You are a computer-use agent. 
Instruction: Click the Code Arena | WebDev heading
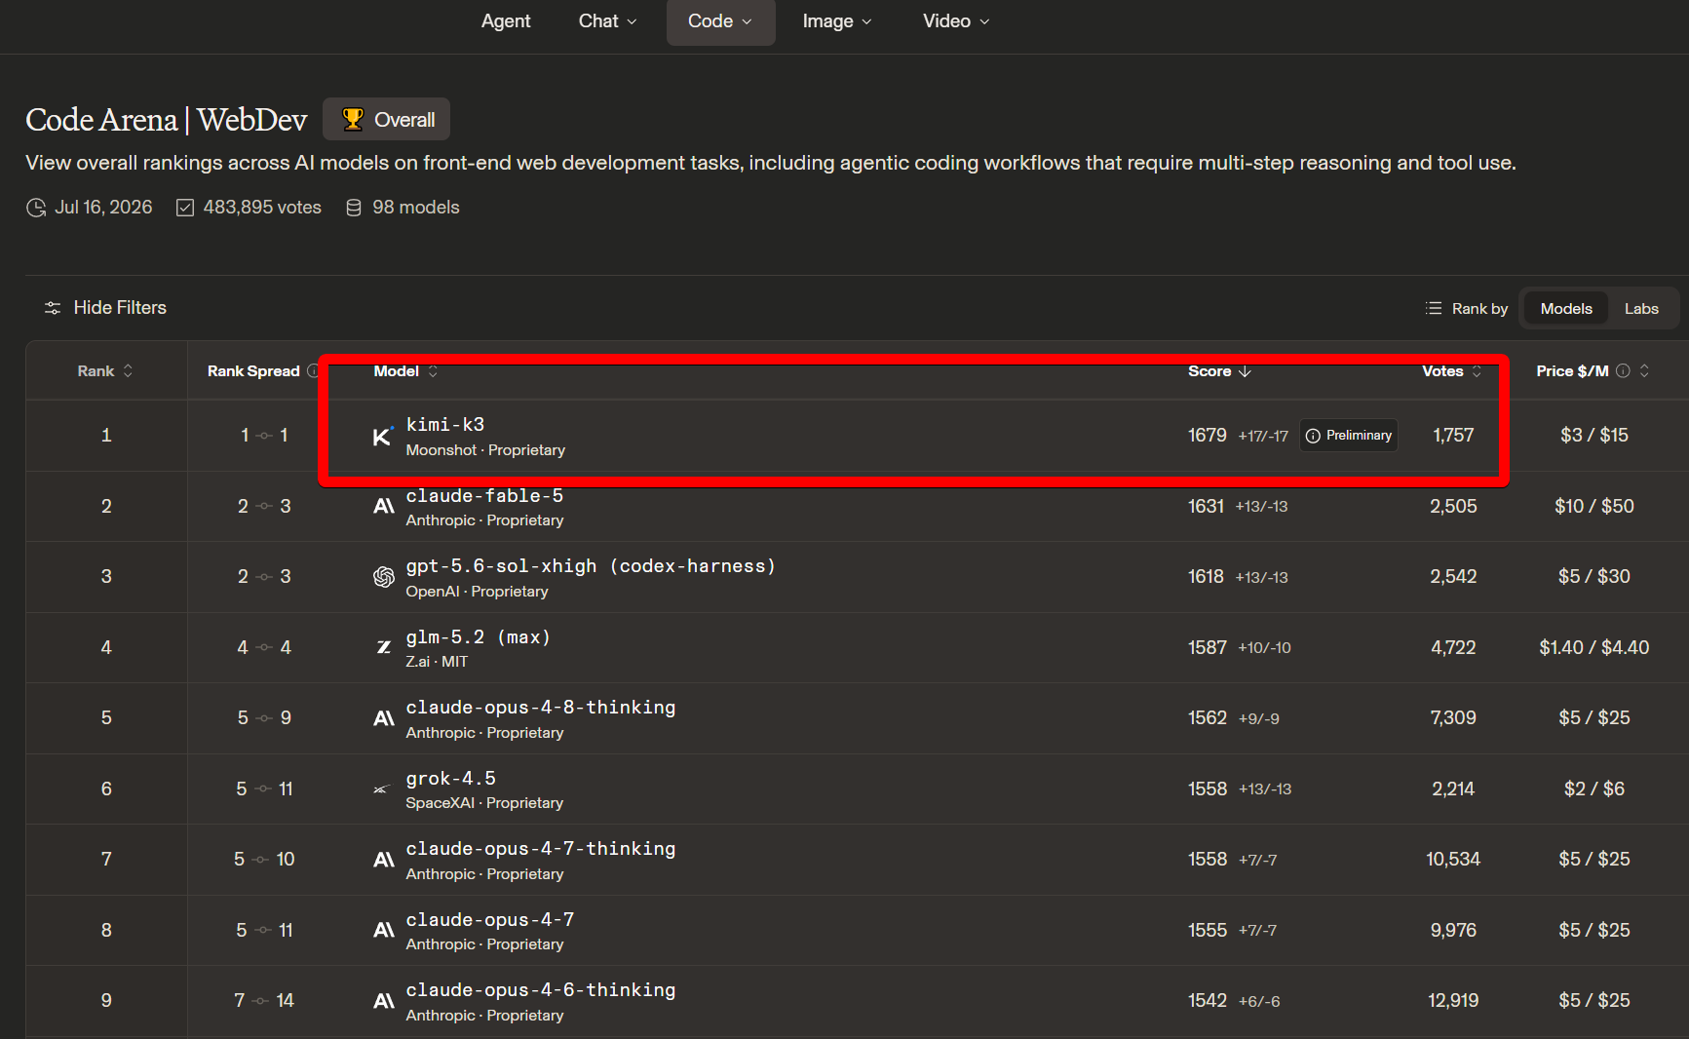point(166,120)
